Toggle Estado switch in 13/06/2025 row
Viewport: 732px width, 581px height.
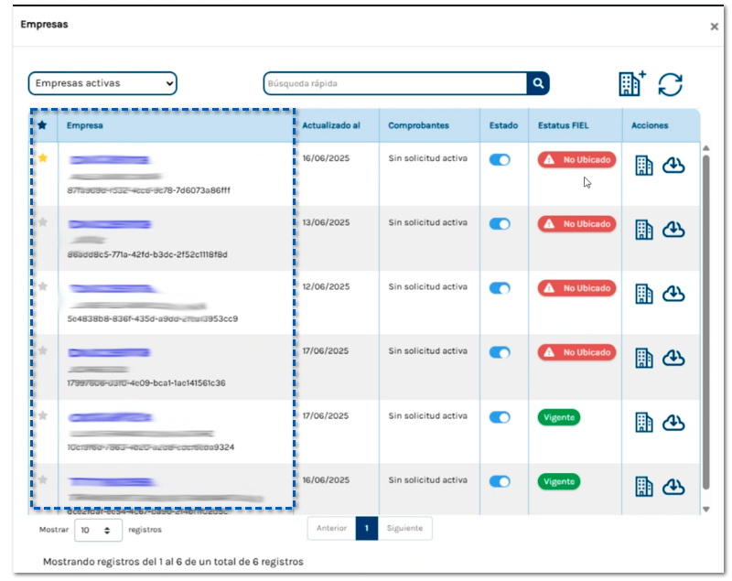click(x=500, y=224)
